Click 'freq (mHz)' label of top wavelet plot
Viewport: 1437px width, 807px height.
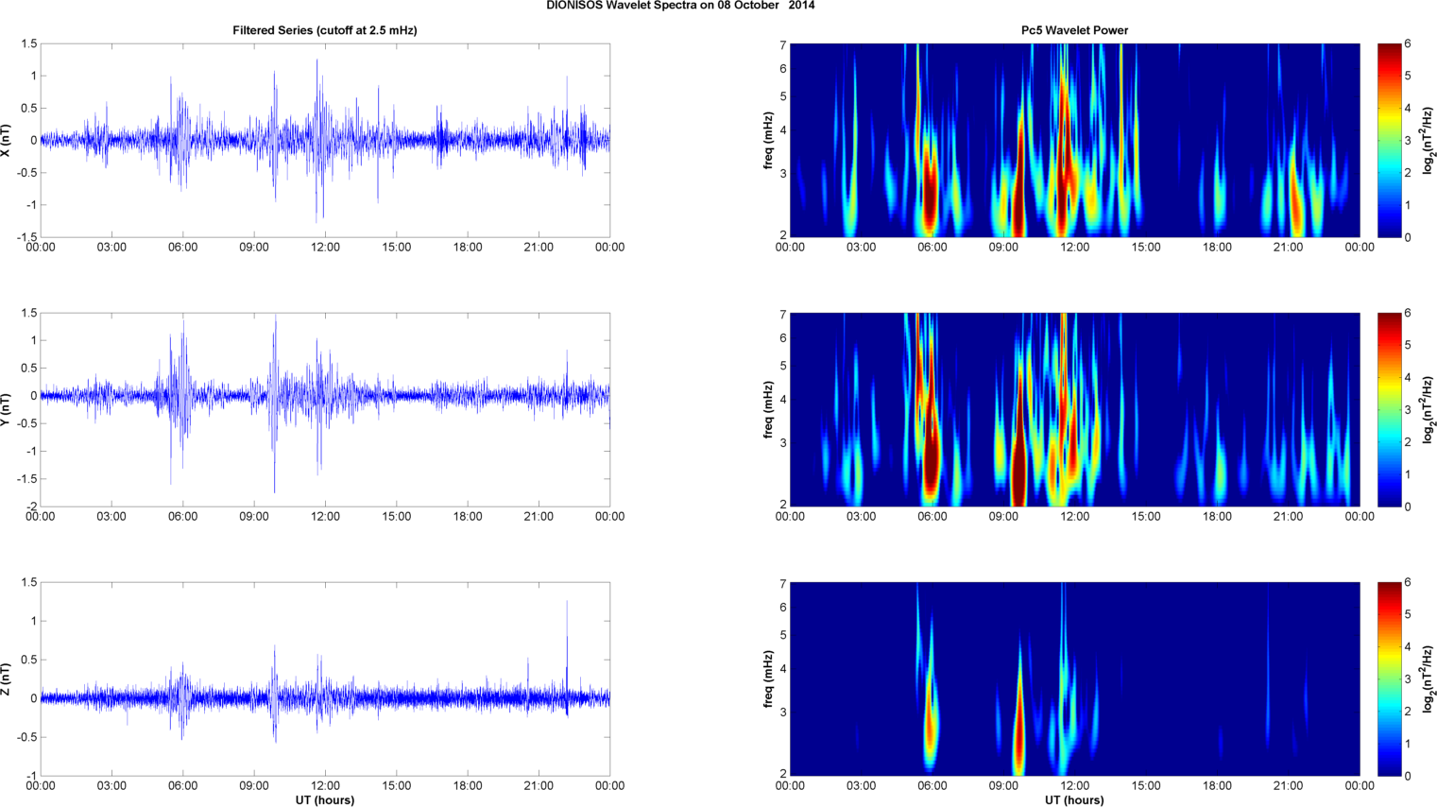coord(769,140)
